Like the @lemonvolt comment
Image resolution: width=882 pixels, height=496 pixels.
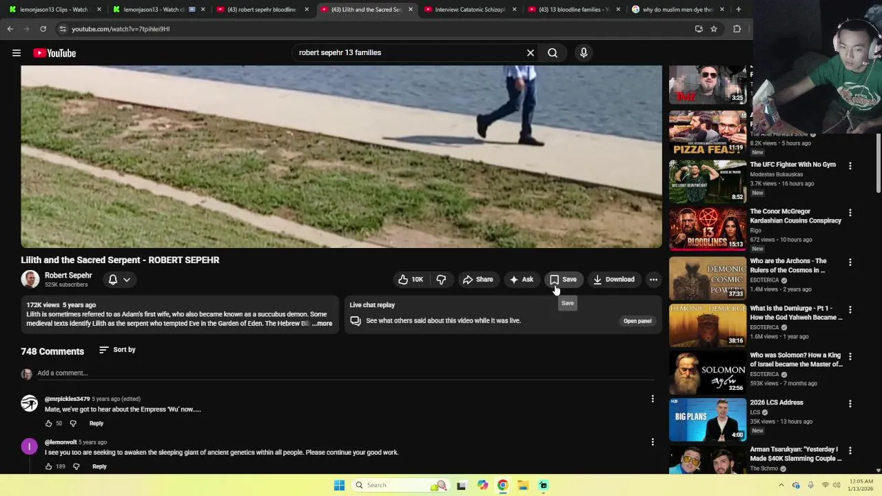(49, 467)
